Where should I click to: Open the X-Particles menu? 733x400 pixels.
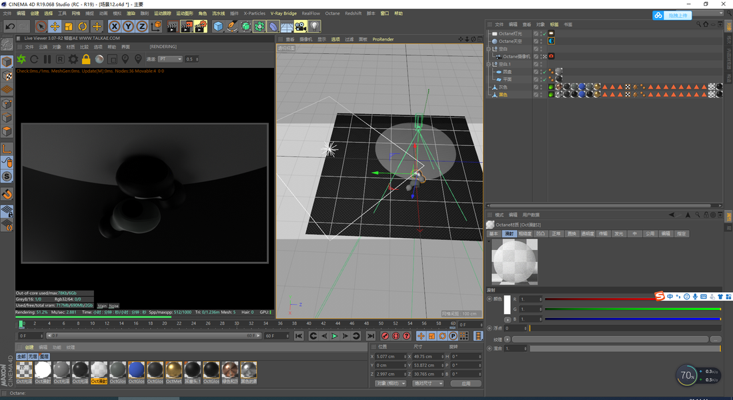tap(254, 13)
